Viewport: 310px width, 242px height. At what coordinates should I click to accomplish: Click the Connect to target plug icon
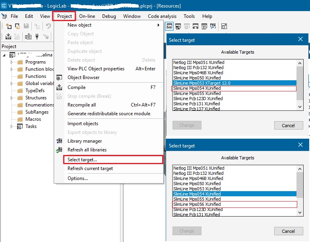[37, 37]
